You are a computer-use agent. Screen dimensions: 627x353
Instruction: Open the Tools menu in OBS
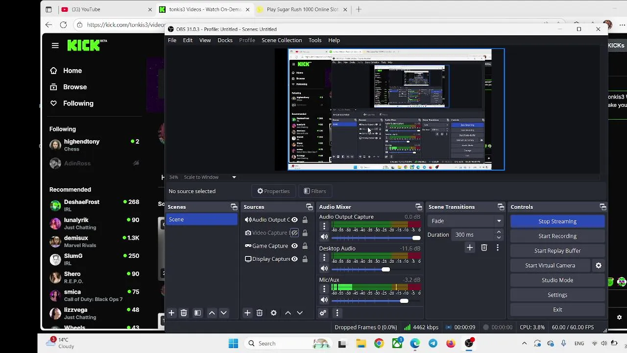(x=315, y=40)
